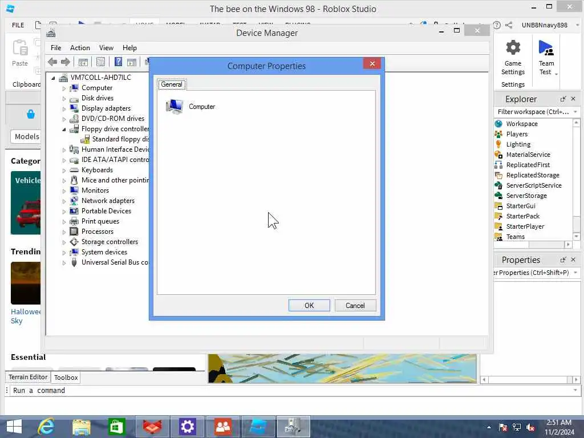Switch to the Terrain Editor tab
Viewport: 584px width, 438px height.
pos(28,377)
